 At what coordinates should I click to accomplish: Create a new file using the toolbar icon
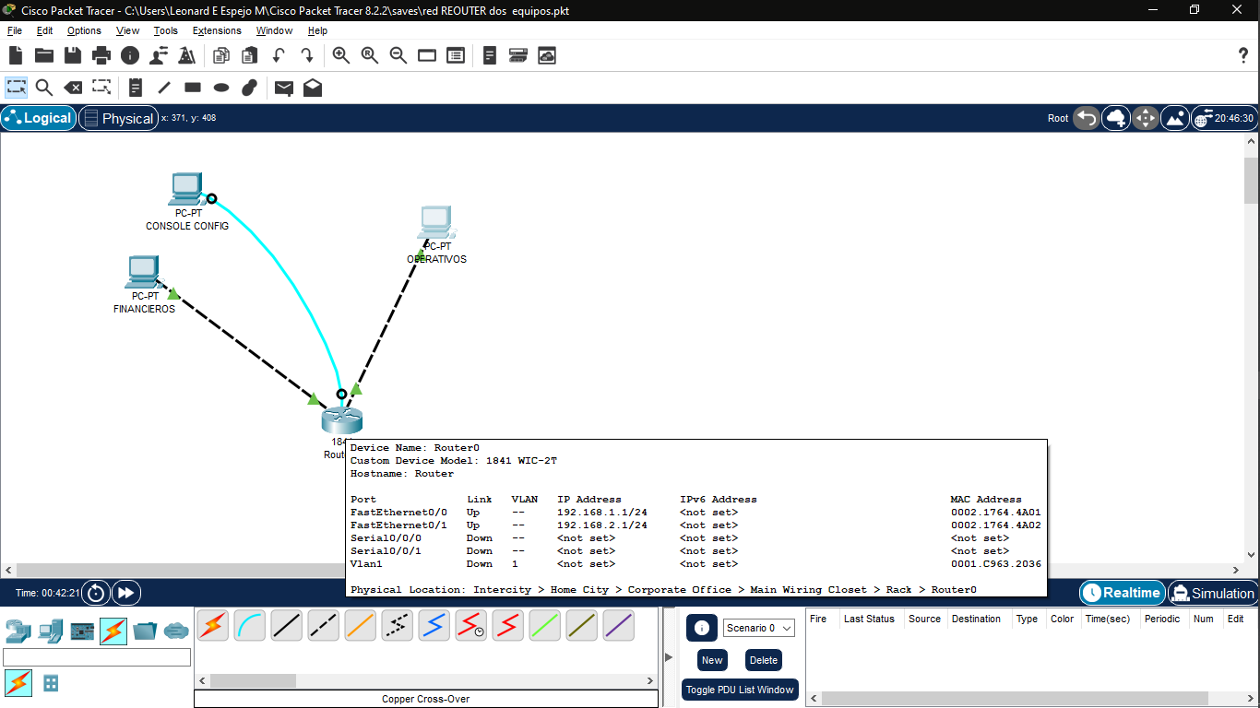[x=16, y=55]
